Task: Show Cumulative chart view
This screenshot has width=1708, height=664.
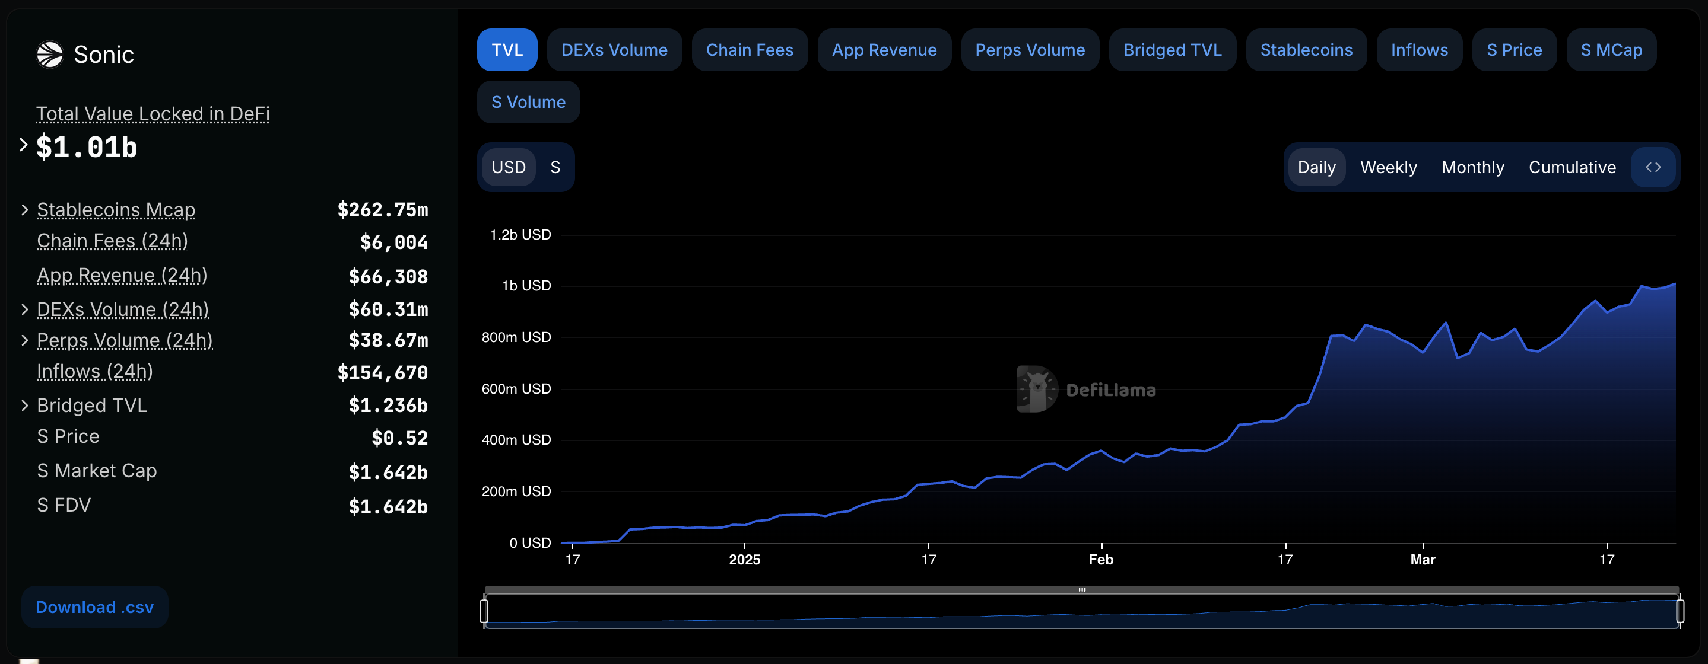Action: (1572, 167)
